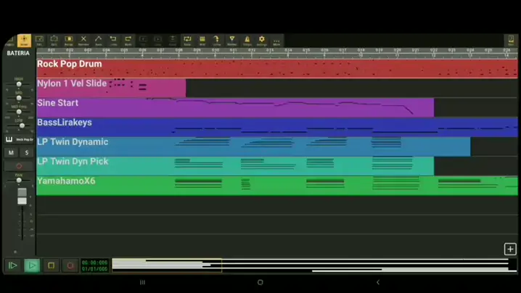Click the project overview navigator strip

tap(314, 265)
